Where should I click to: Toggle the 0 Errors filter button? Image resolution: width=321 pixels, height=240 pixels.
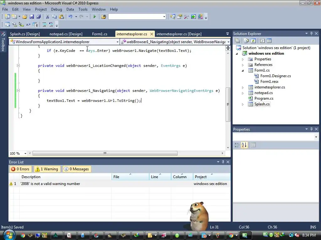coord(20,169)
